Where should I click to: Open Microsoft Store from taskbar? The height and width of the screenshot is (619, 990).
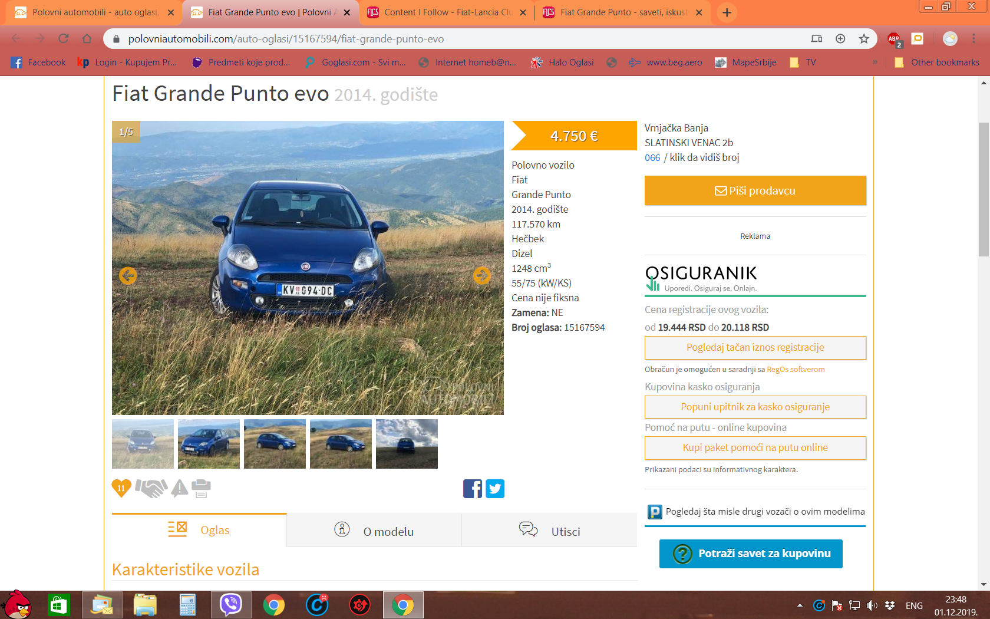[58, 605]
